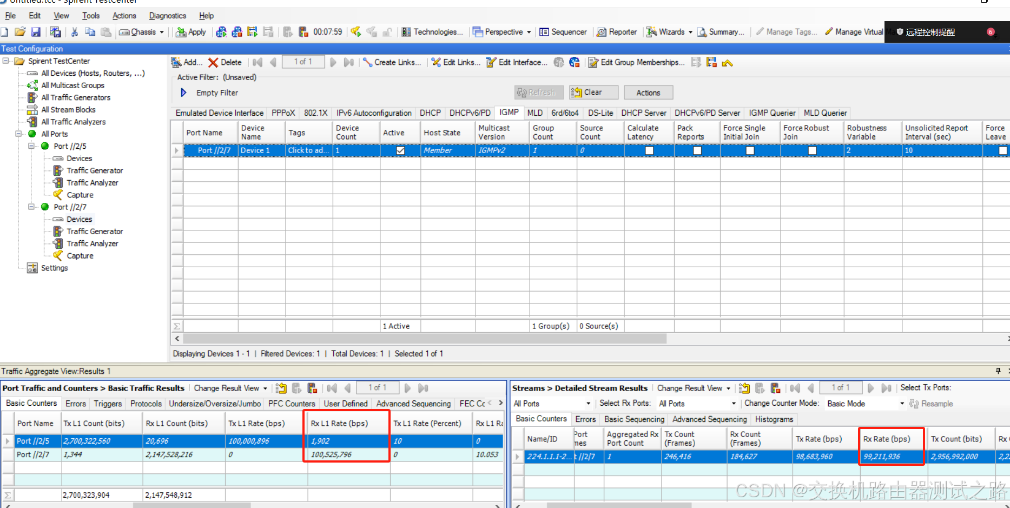Viewport: 1010px width, 508px height.
Task: Click the horizontal scrollbar of device grid
Action: pos(425,339)
